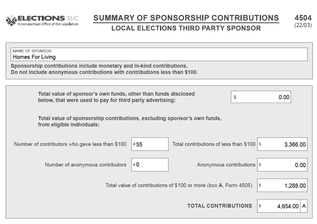This screenshot has height=224, width=317.
Task: Click the TOTAL CONTRIBUTIONS bold label
Action: click(x=219, y=206)
